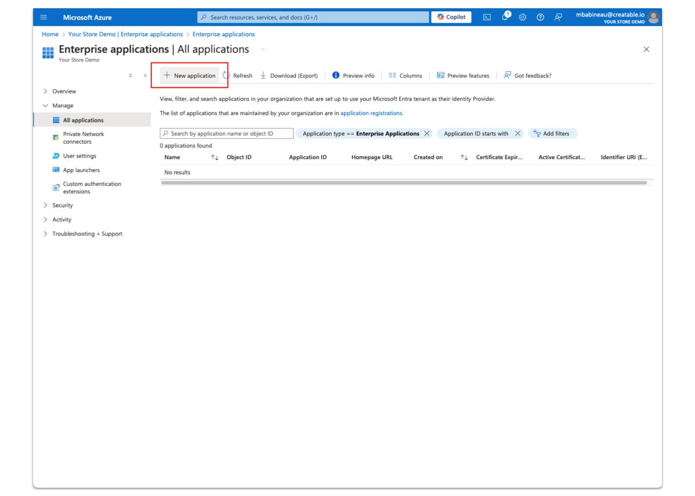
Task: Open the Columns chooser
Action: pos(405,75)
